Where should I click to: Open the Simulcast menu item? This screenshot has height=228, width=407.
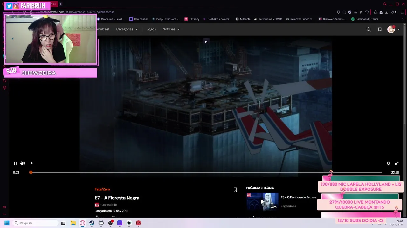coord(103,29)
